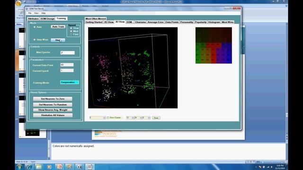Click the taskbar clock
This screenshot has width=303, height=170.
coord(280,167)
